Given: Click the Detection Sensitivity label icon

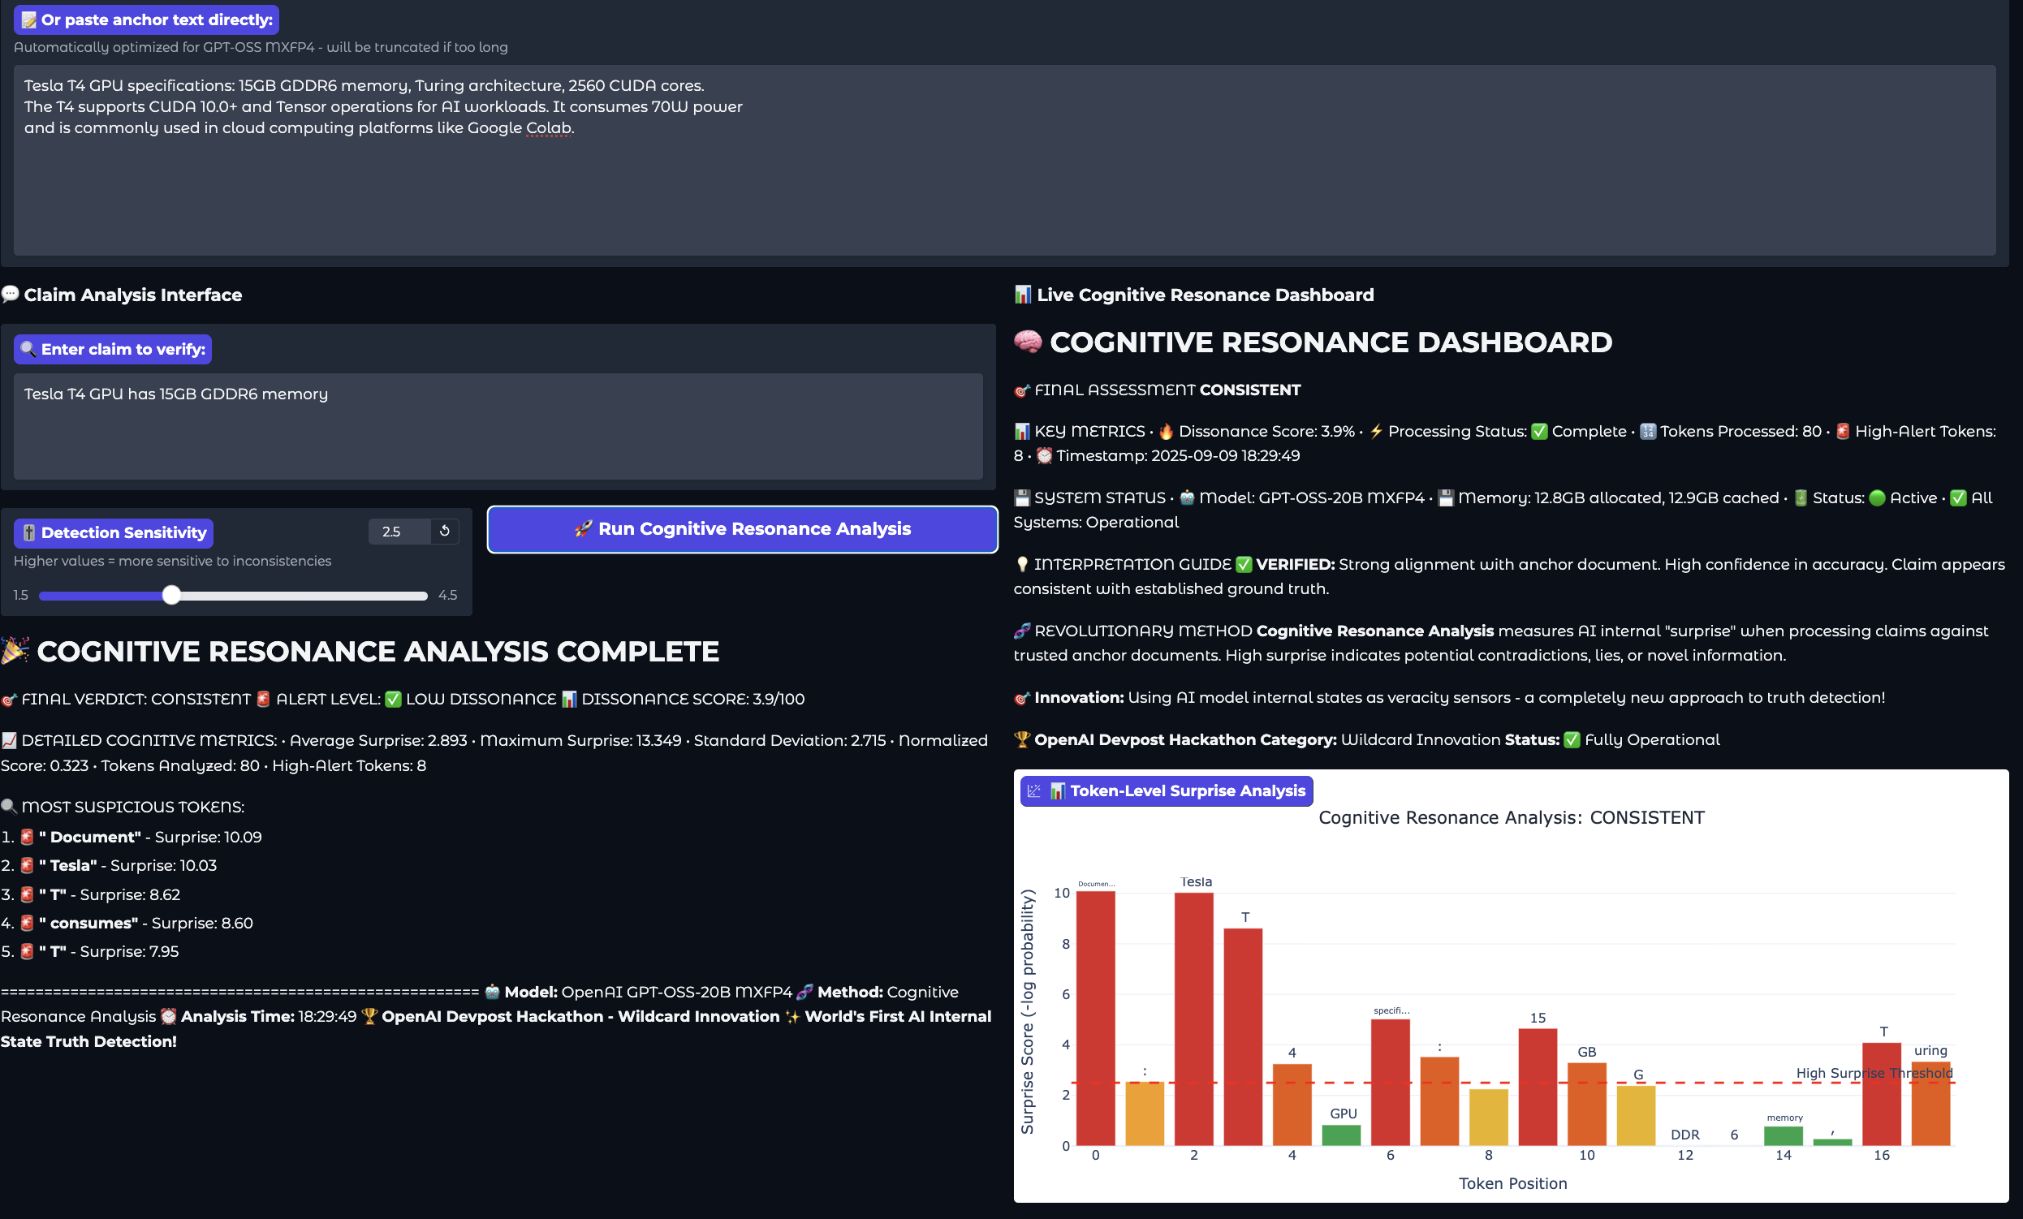Looking at the screenshot, I should click(x=28, y=532).
